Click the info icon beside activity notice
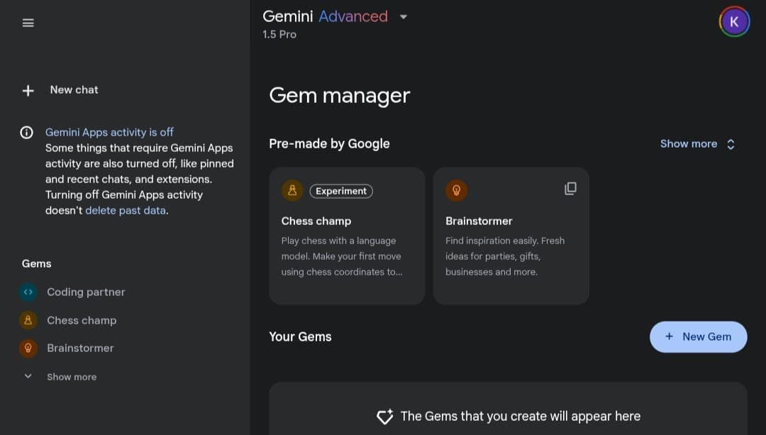This screenshot has width=766, height=435. [x=26, y=132]
